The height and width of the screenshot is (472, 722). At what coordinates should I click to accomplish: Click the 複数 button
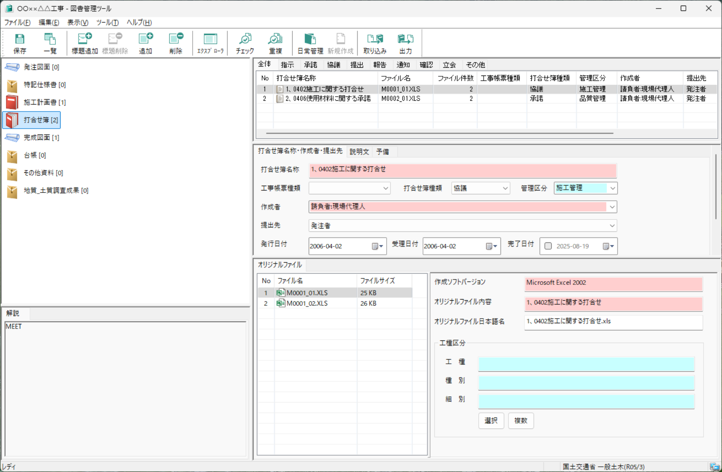click(x=521, y=421)
